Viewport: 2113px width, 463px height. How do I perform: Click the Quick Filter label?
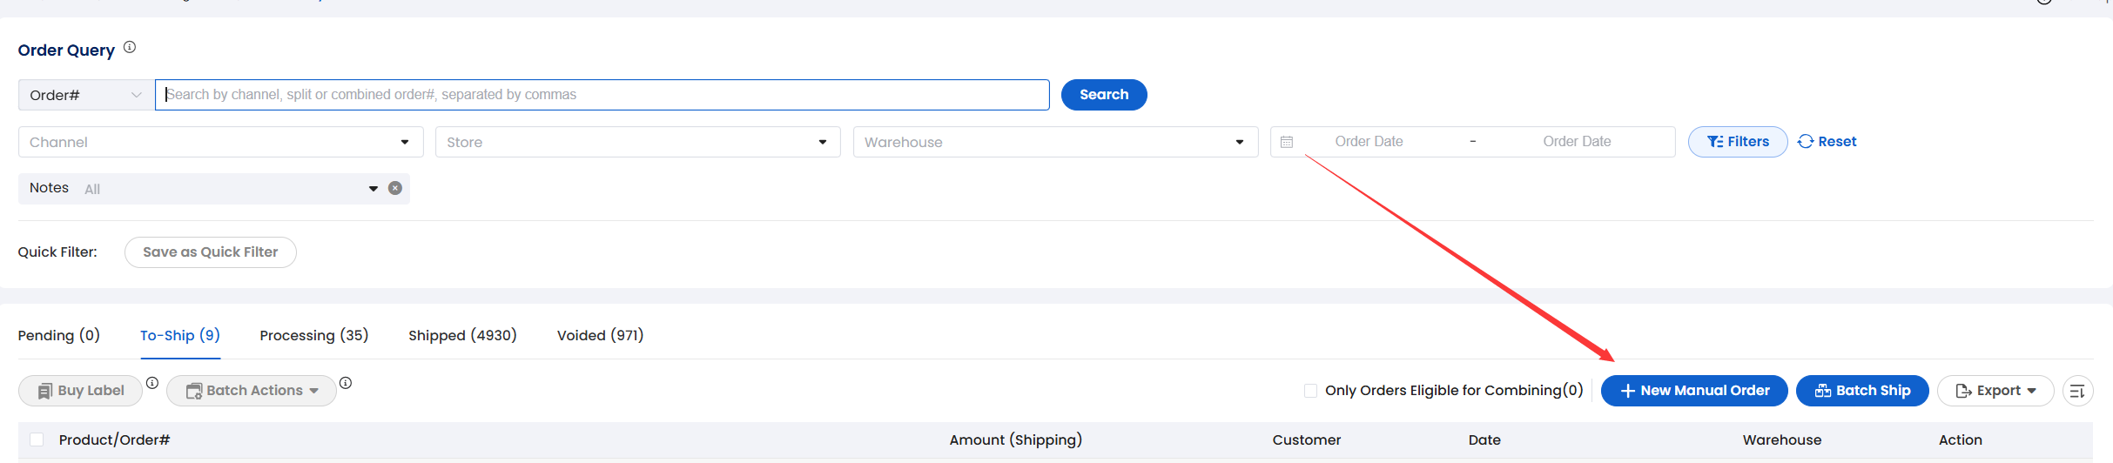57,252
